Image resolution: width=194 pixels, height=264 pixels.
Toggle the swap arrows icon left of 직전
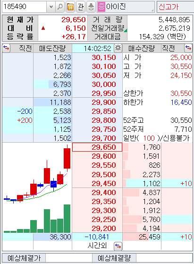click(6, 48)
